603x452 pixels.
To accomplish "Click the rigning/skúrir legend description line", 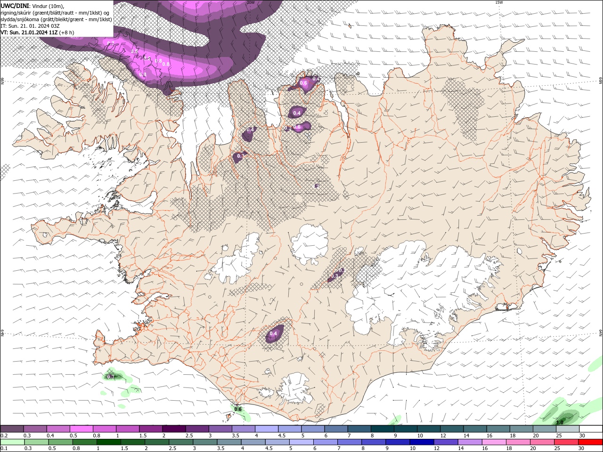I will pos(55,13).
